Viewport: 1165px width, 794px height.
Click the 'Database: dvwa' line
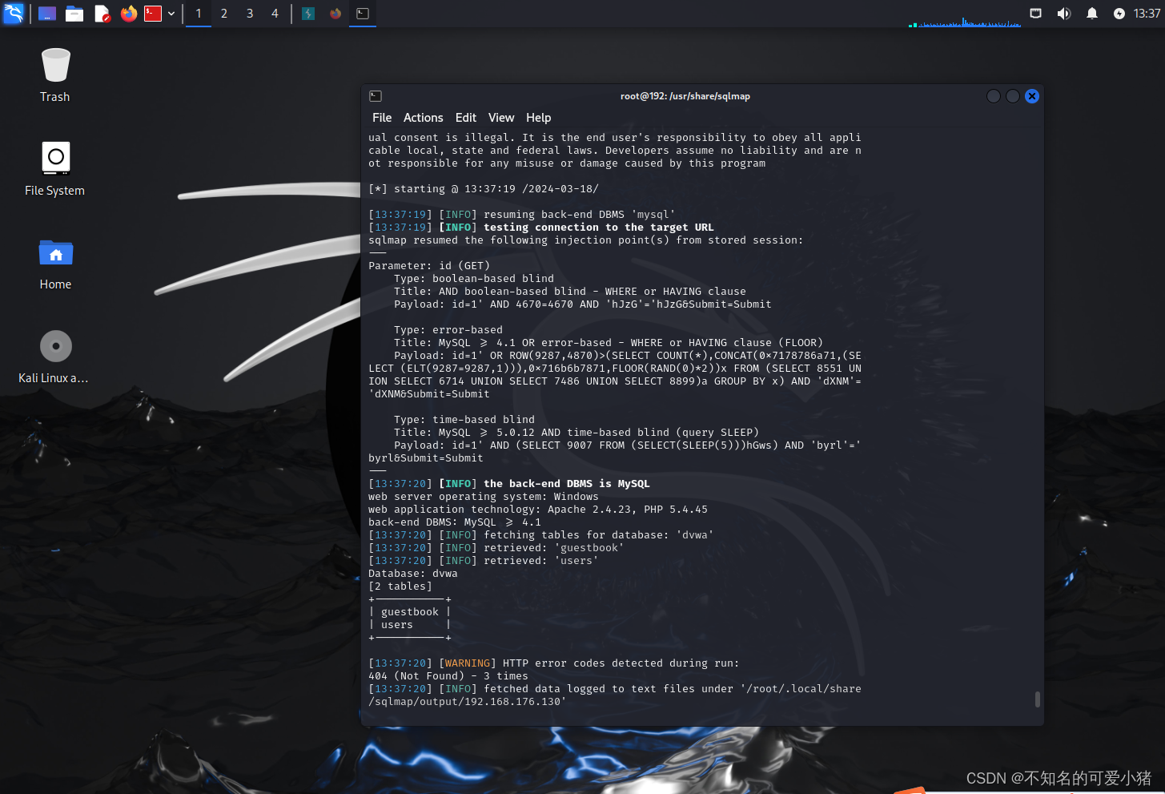coord(413,574)
